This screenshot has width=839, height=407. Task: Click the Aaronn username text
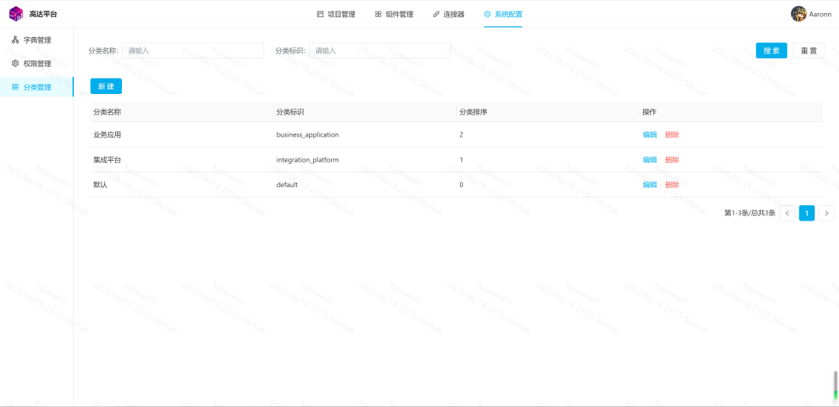click(820, 15)
